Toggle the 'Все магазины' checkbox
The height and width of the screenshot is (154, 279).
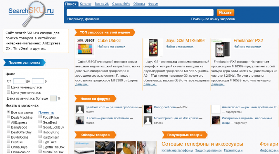tap(9, 112)
